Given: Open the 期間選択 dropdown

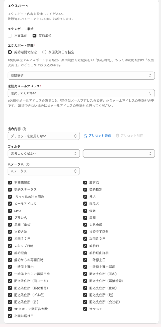Looking at the screenshot, I should pos(81,76).
